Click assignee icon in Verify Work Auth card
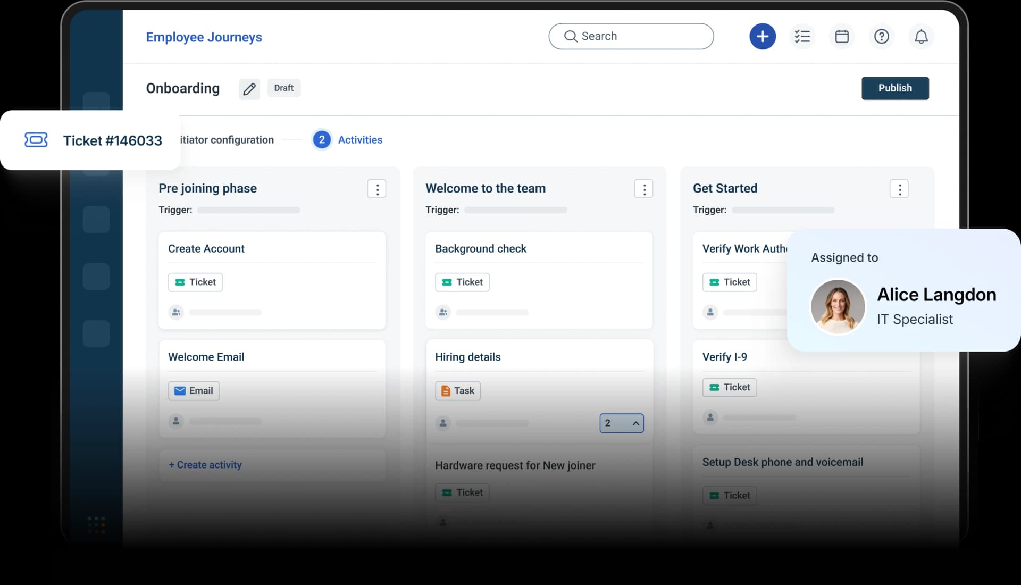The height and width of the screenshot is (585, 1021). coord(710,312)
